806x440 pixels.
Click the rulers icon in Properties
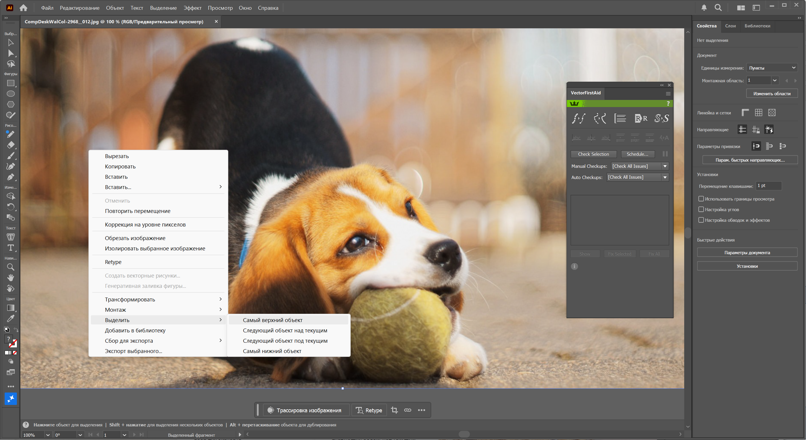tap(745, 113)
